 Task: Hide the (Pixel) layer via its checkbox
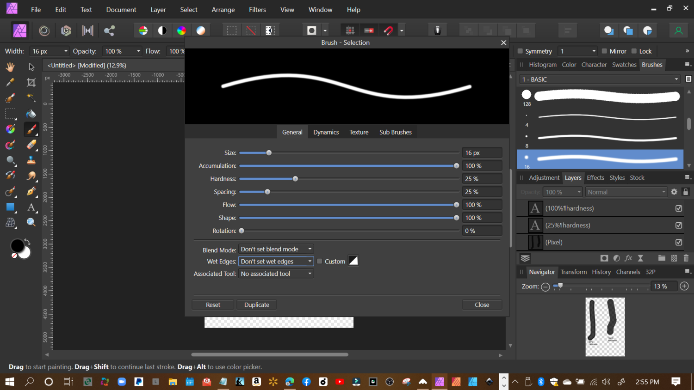679,242
